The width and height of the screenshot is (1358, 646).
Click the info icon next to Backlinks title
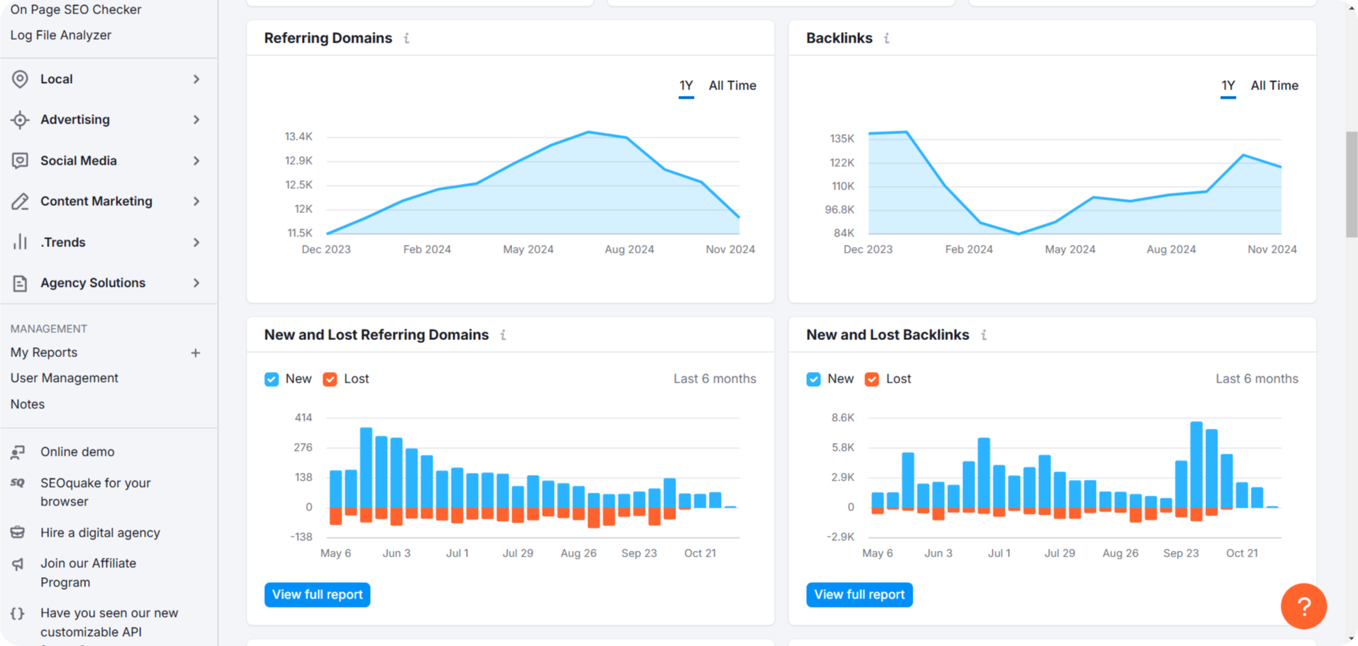pos(886,38)
